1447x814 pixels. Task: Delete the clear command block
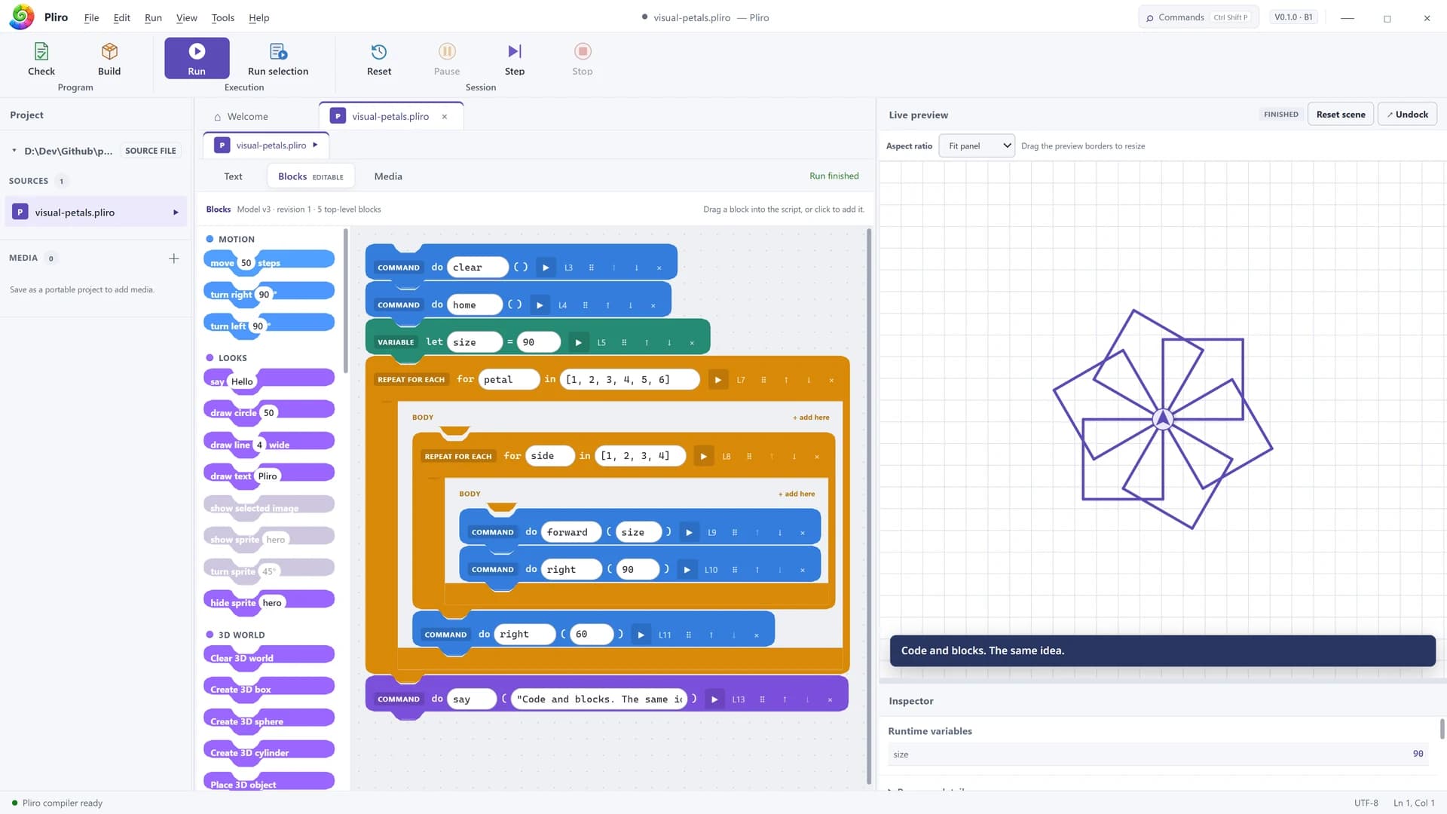[x=659, y=268]
